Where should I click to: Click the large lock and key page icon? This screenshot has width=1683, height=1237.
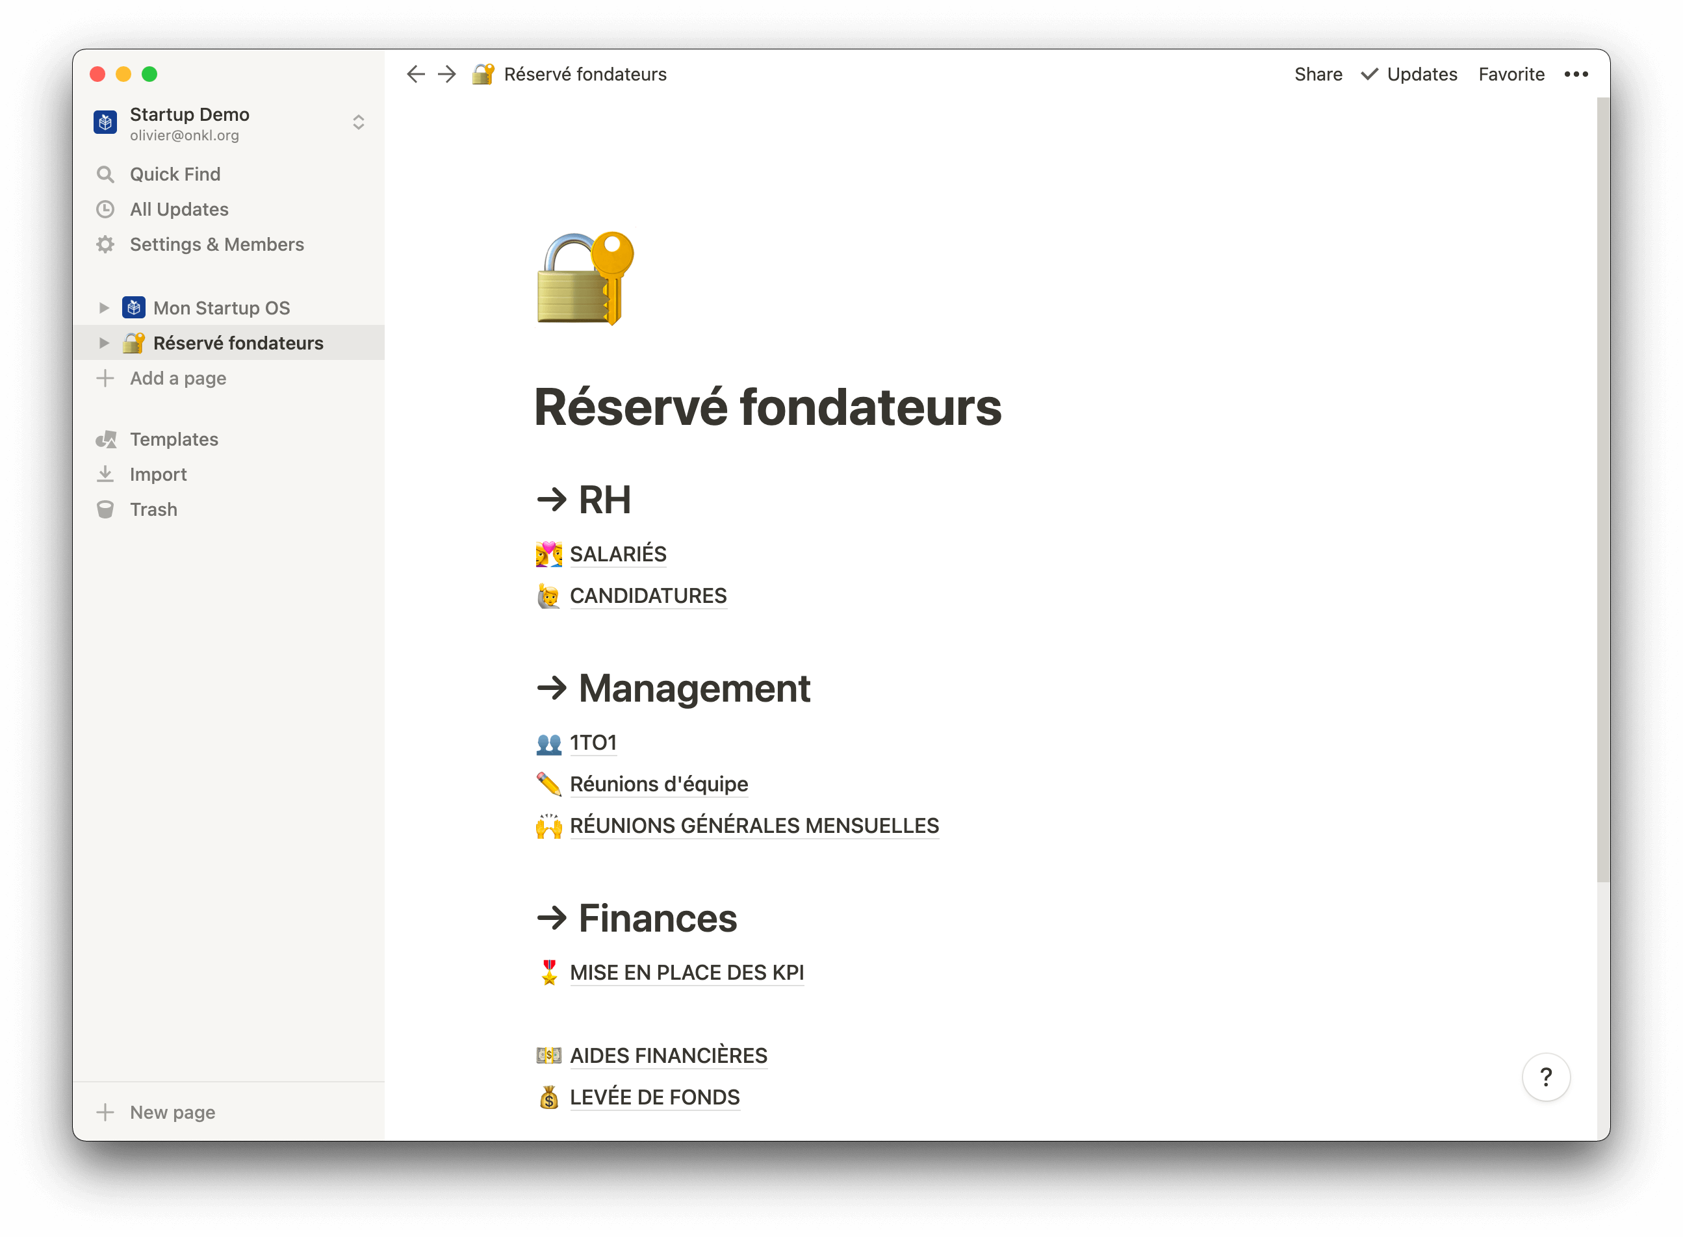pos(585,279)
